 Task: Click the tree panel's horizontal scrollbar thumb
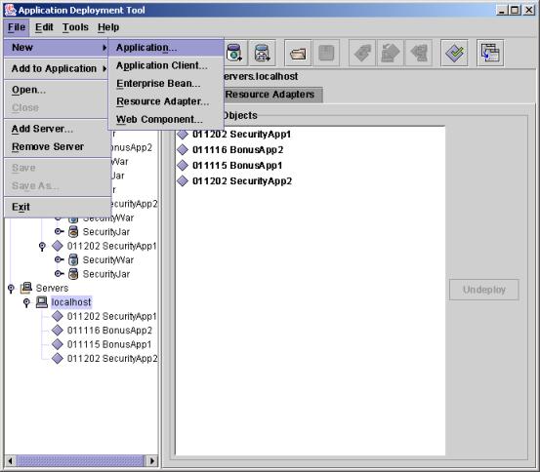point(80,460)
